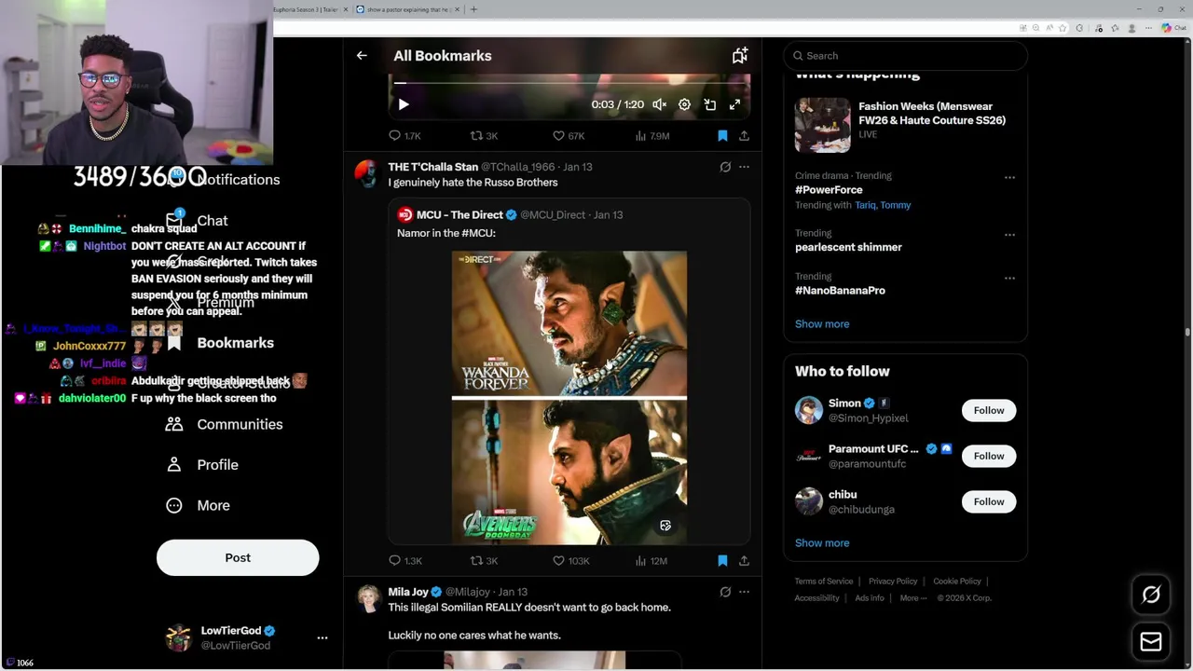Play the video at the top
Image resolution: width=1193 pixels, height=671 pixels.
click(404, 104)
